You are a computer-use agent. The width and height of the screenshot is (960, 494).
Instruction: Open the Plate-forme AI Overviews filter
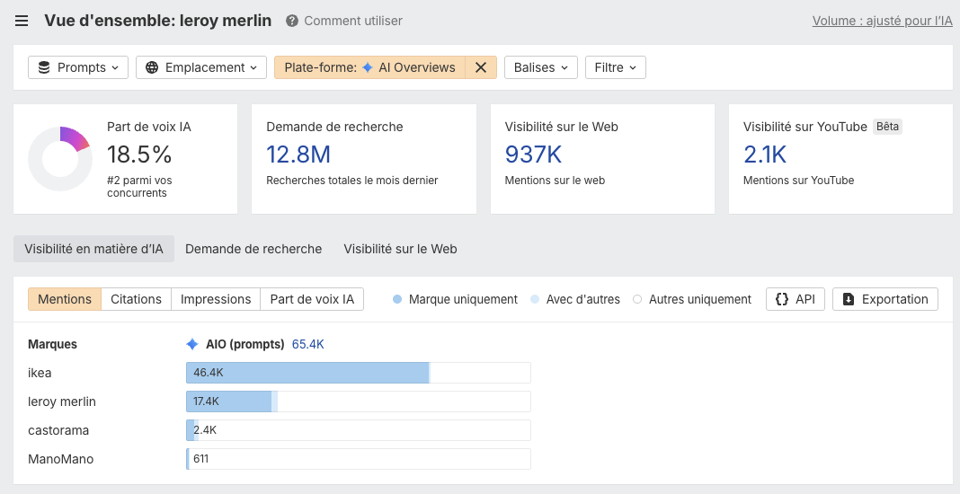369,67
